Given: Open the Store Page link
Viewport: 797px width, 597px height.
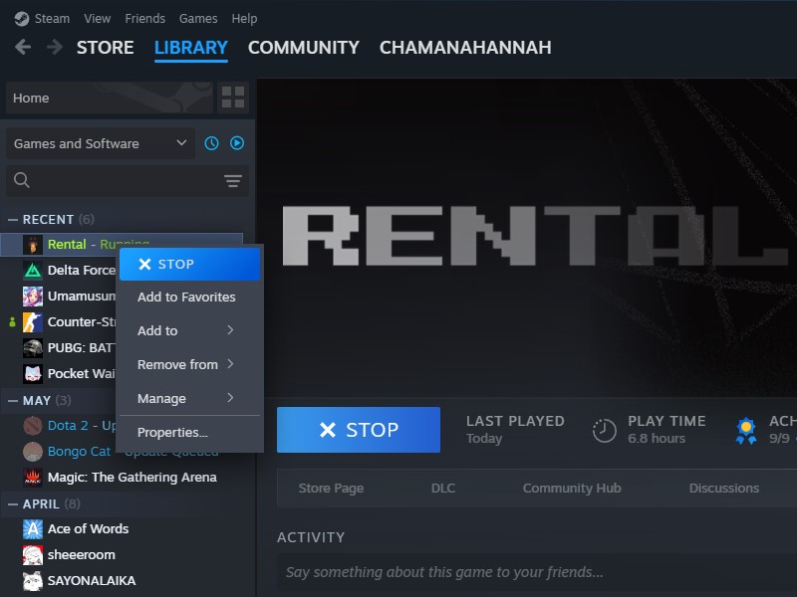Looking at the screenshot, I should pos(331,489).
